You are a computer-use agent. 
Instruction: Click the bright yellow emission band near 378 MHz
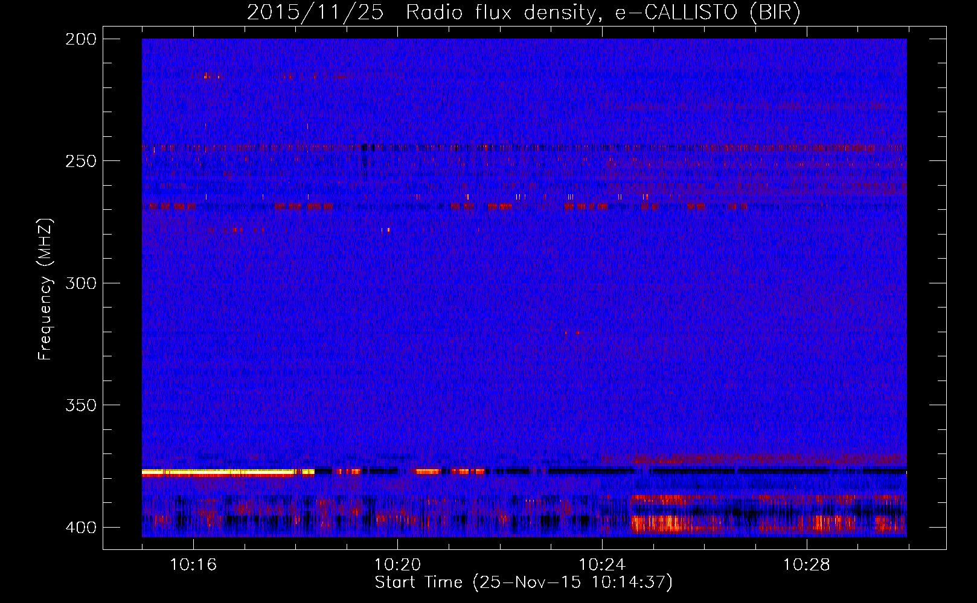coord(228,473)
